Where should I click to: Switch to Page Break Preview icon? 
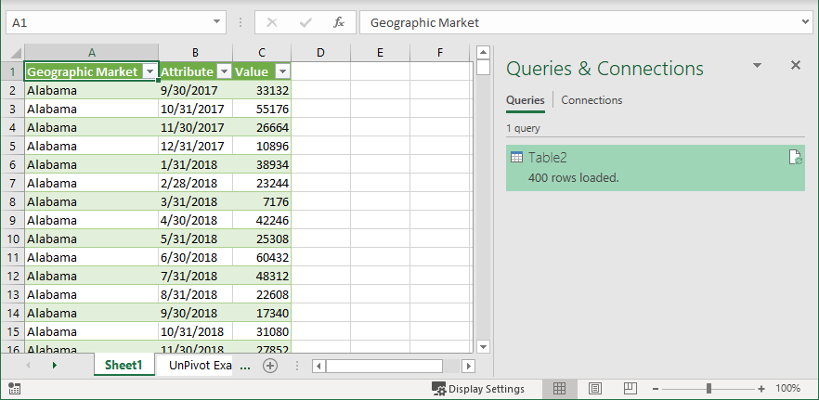pyautogui.click(x=630, y=389)
